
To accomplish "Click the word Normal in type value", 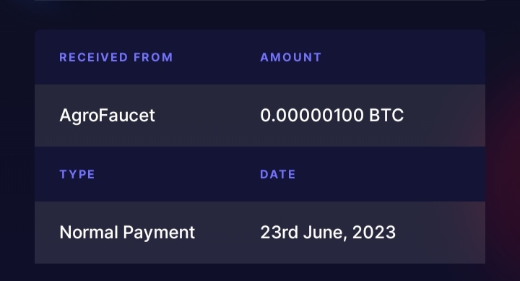I will 89,232.
